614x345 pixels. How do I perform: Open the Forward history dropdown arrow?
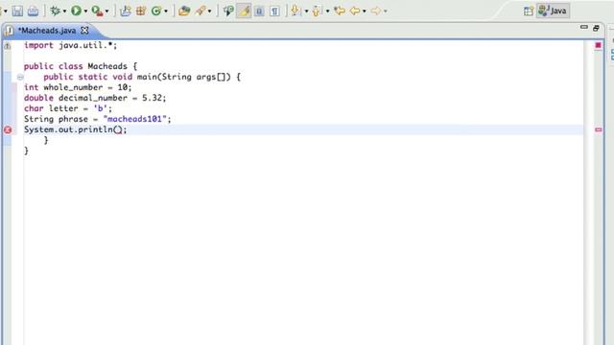(x=386, y=11)
